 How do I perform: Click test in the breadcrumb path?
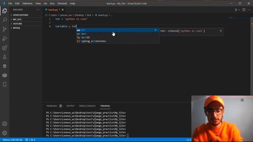(x=89, y=15)
